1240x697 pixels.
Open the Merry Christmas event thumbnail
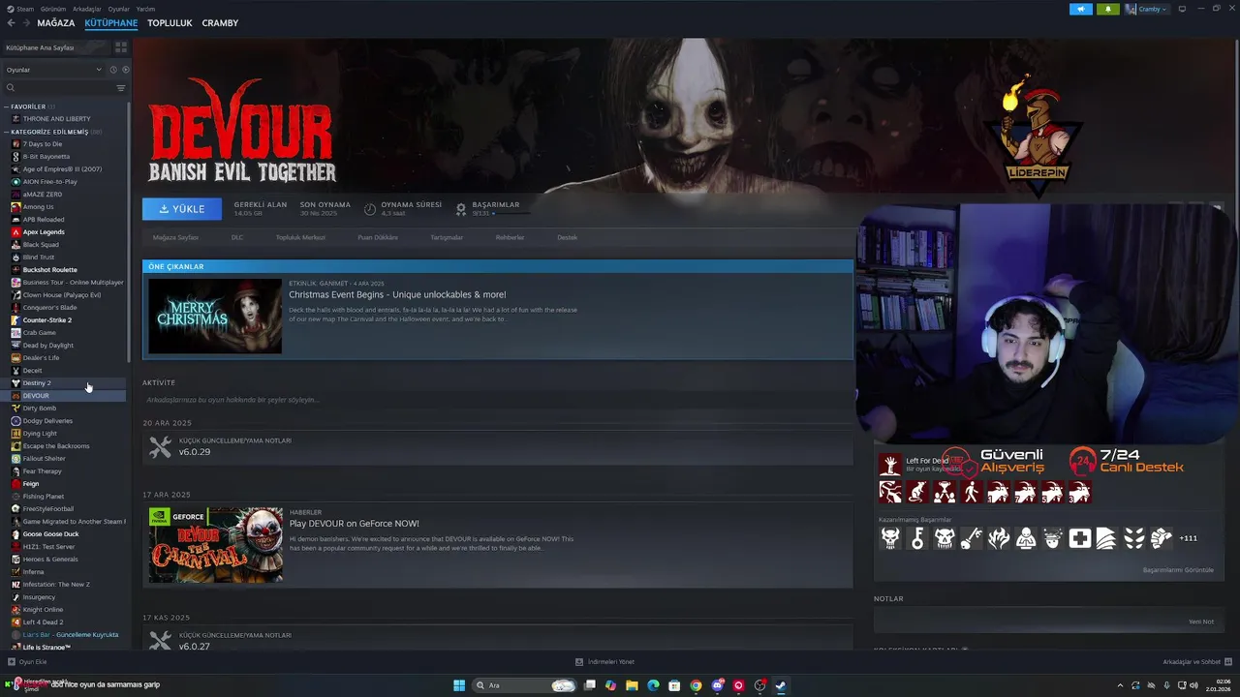coord(215,317)
